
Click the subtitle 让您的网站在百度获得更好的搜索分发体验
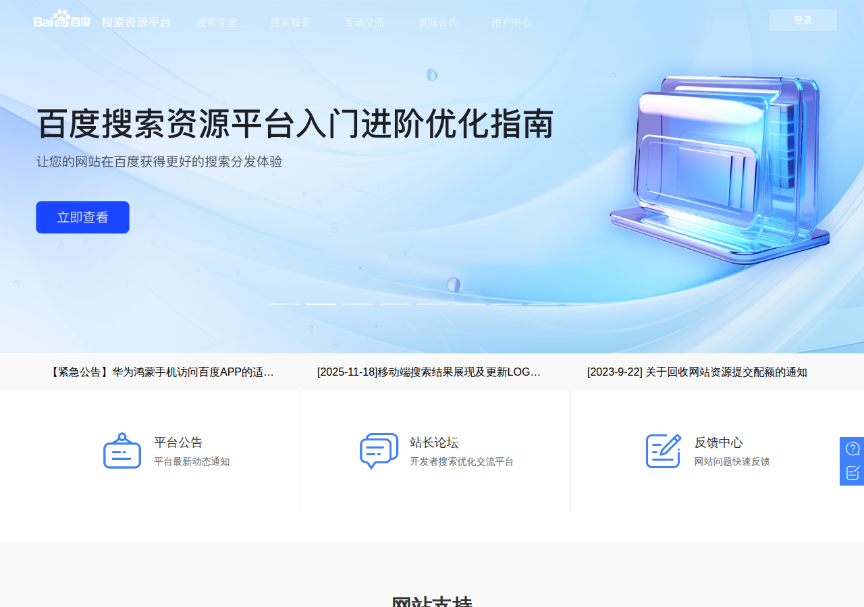(x=159, y=162)
